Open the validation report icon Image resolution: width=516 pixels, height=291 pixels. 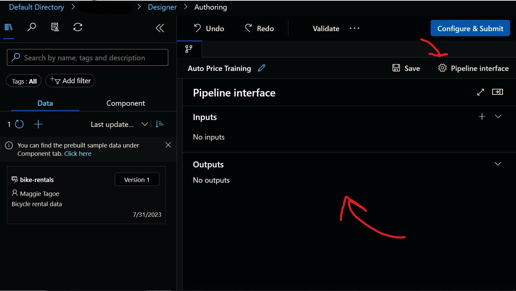click(x=55, y=27)
